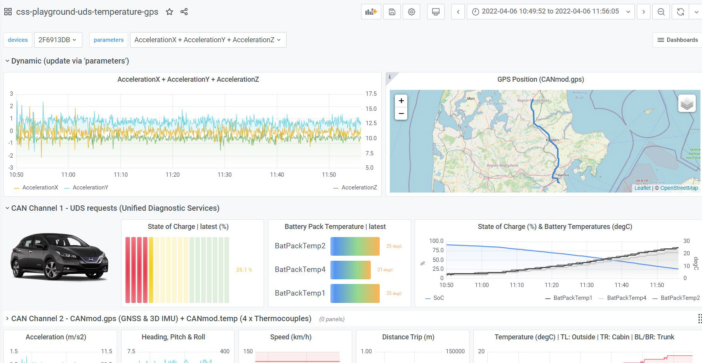Open the 2F6913DB device dropdown
This screenshot has width=702, height=363.
point(58,40)
